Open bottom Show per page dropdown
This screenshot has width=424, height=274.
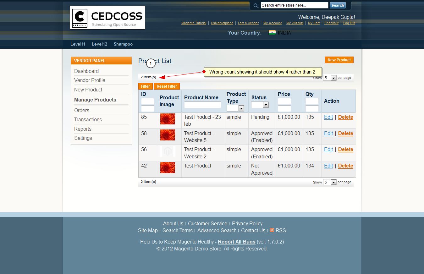[330, 182]
